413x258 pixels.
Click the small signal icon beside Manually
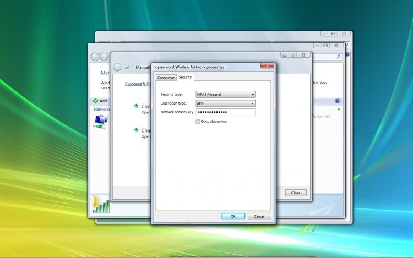127,67
